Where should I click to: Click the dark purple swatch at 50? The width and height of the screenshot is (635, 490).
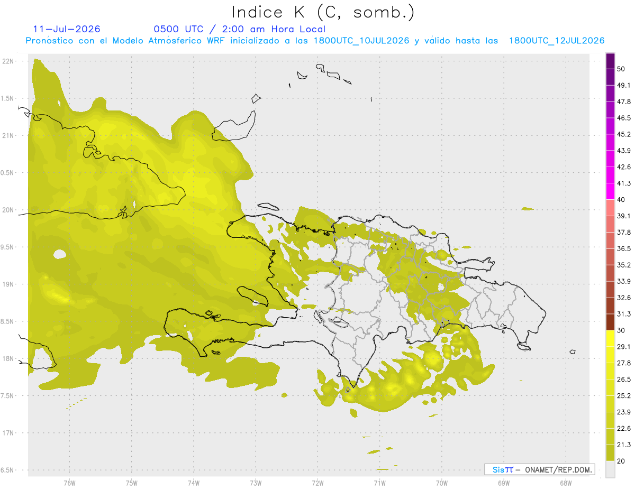(x=611, y=61)
